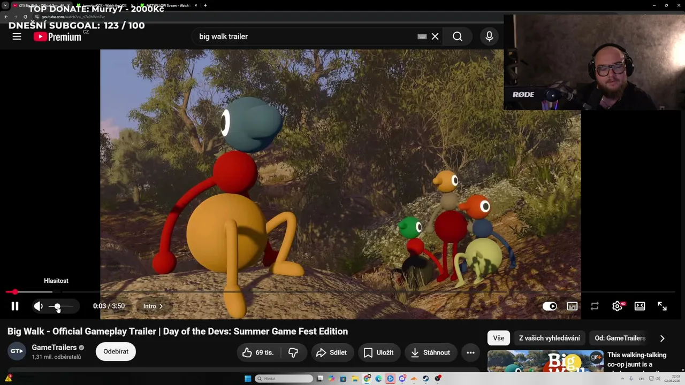
Task: Open the taskbar clock and date
Action: pos(672,379)
